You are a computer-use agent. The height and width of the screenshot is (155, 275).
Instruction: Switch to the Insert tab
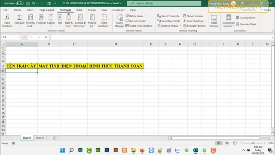[x=30, y=10]
